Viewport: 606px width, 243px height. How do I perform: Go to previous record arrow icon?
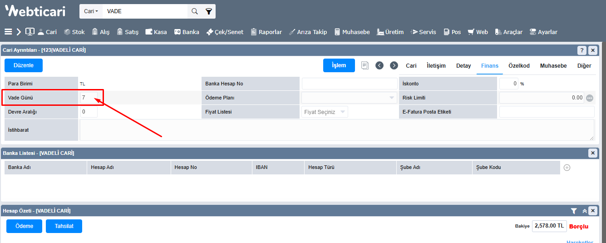coord(379,65)
